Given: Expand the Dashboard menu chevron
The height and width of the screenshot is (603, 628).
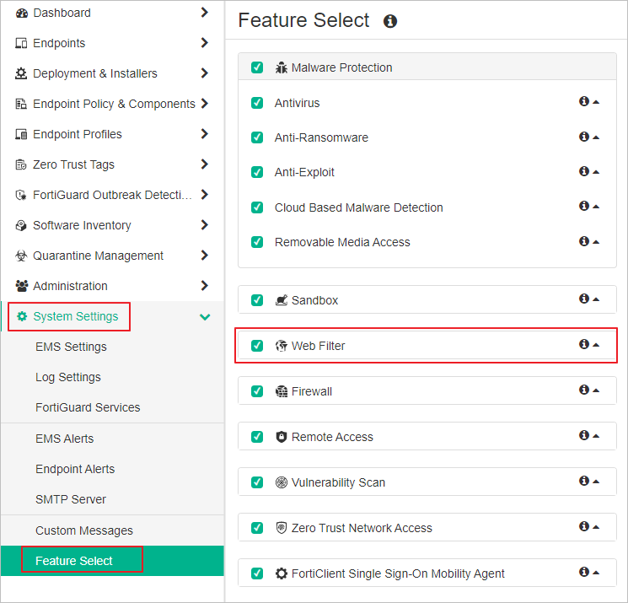Looking at the screenshot, I should click(x=205, y=13).
